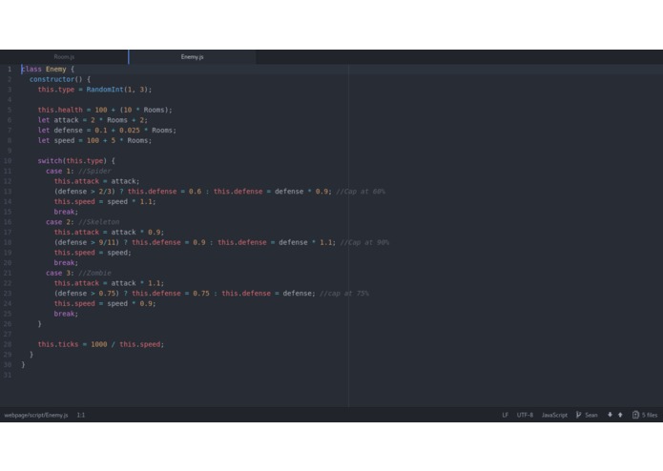Click line number 10 in gutter
The width and height of the screenshot is (663, 471).
(8, 161)
